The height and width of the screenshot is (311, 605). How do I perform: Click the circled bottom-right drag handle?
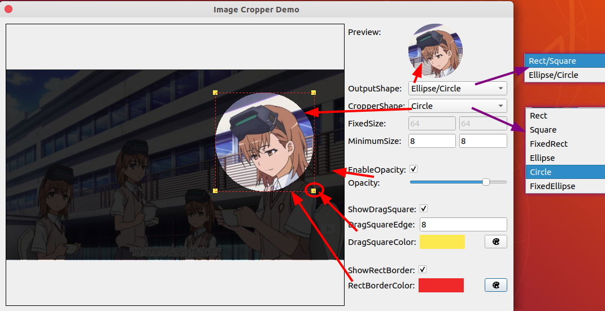tap(314, 191)
